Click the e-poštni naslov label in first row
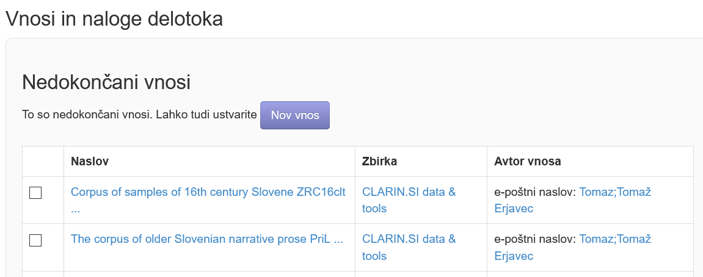The image size is (703, 277). (535, 192)
